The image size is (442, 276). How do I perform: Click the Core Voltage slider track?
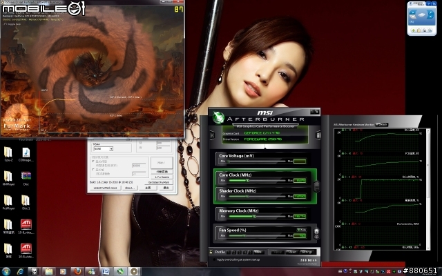pyautogui.click(x=256, y=161)
